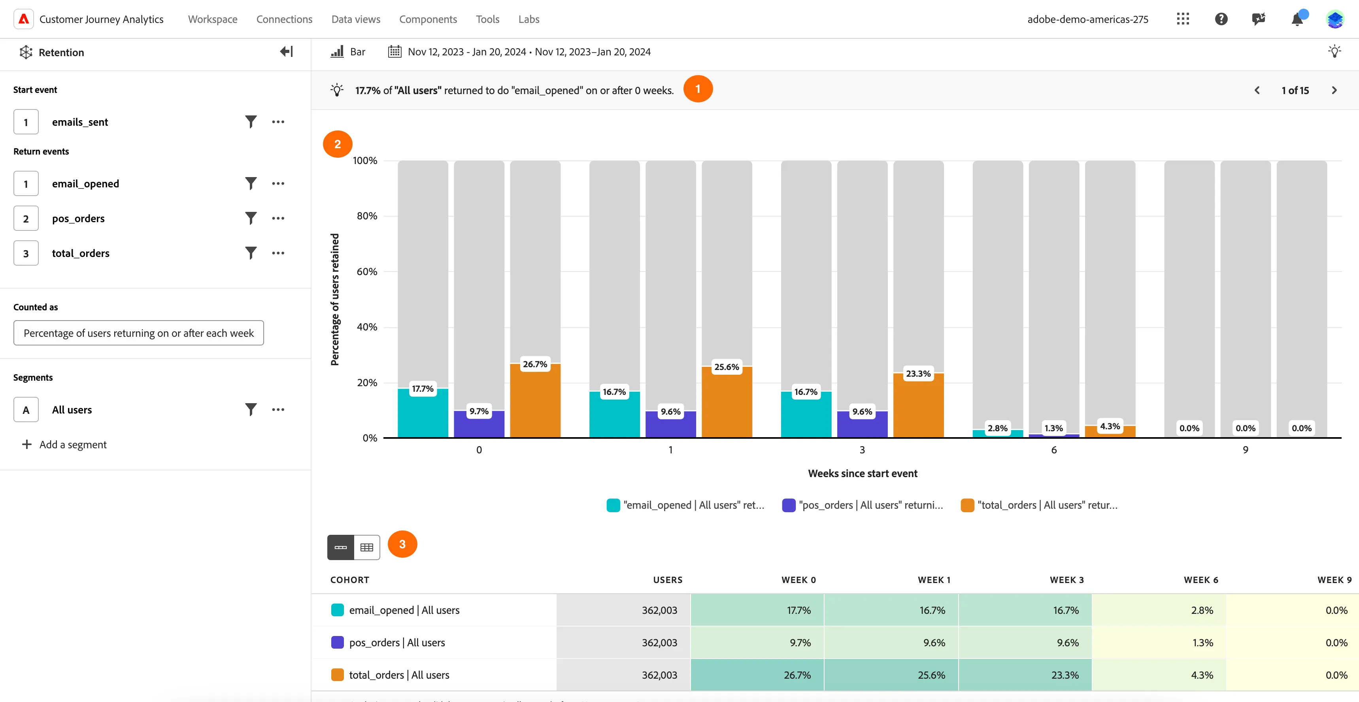This screenshot has width=1359, height=702.
Task: Switch to the full grid table view
Action: (367, 547)
